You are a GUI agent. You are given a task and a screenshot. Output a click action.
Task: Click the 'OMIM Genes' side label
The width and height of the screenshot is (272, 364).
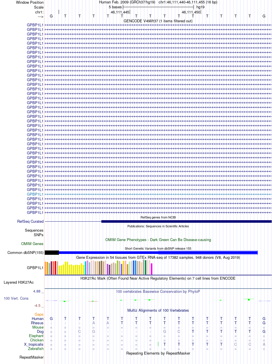click(x=32, y=244)
